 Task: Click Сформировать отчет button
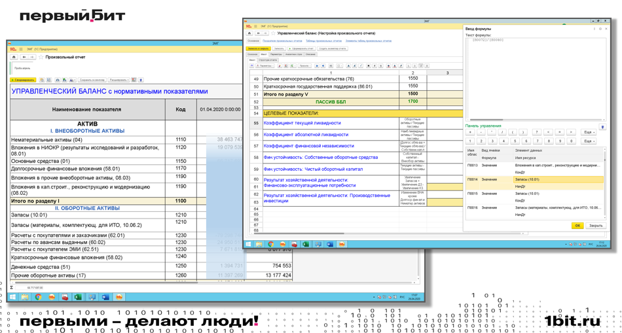pos(301,49)
